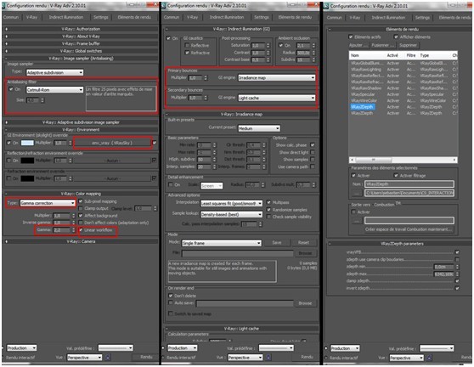
Task: Toggle the Eléments actifs checkbox
Action: [x=351, y=37]
